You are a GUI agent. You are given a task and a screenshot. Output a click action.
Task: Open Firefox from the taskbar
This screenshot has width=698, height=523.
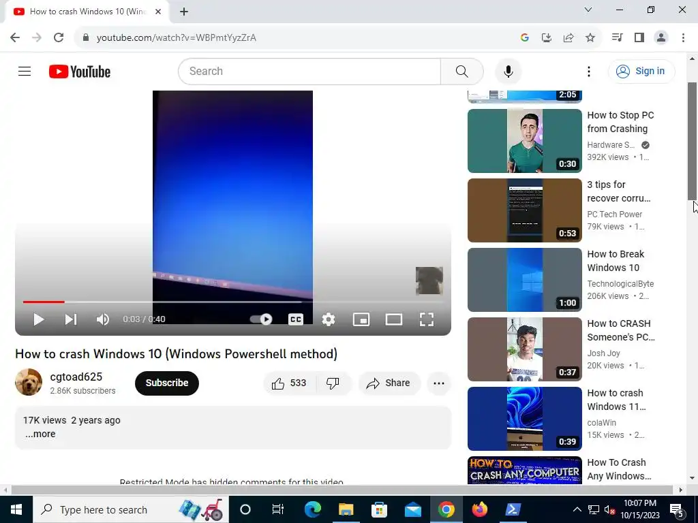(479, 509)
